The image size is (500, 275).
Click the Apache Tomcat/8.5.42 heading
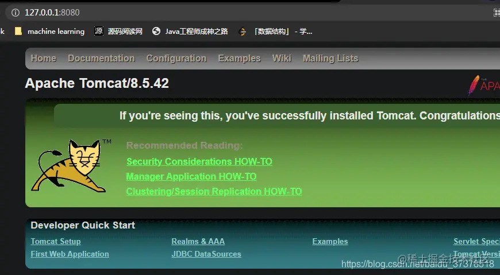click(x=97, y=83)
